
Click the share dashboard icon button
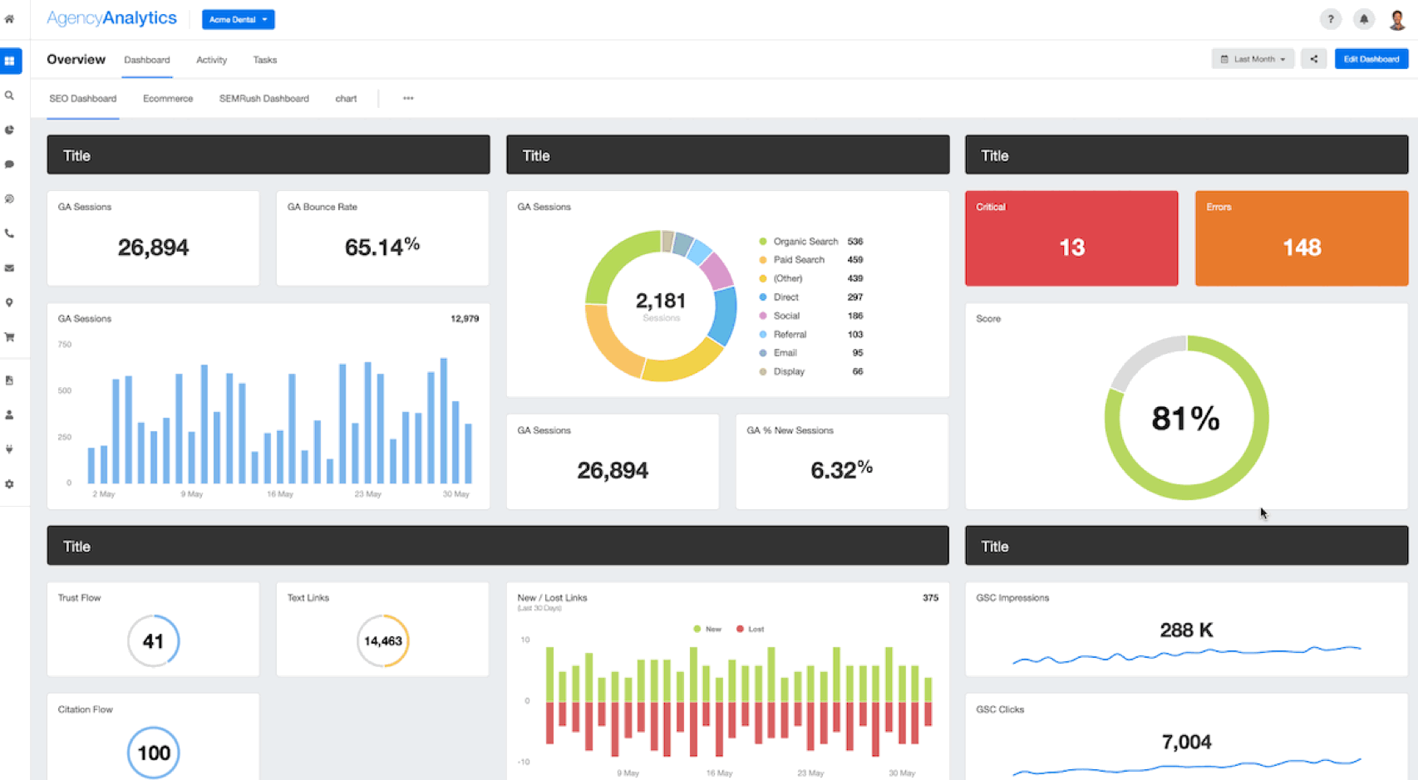[1314, 59]
